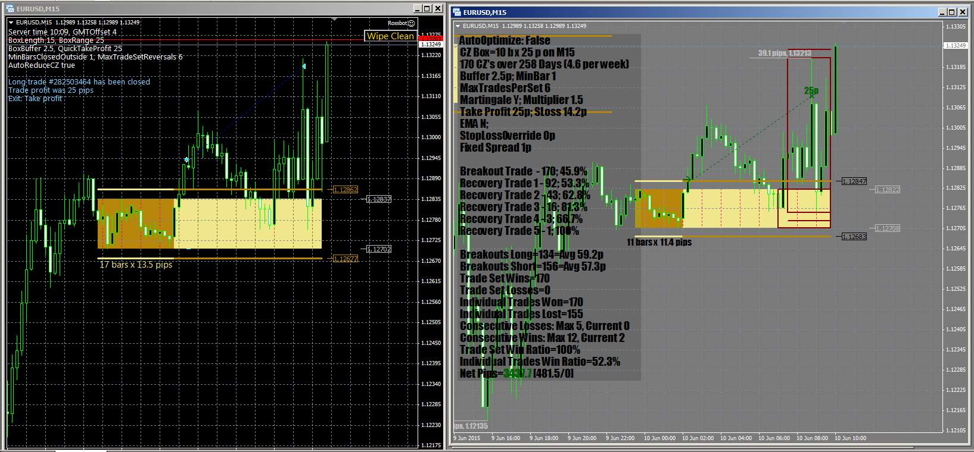This screenshot has width=974, height=452.
Task: Click '10 Jun 08:00' on time axis
Action: point(813,438)
